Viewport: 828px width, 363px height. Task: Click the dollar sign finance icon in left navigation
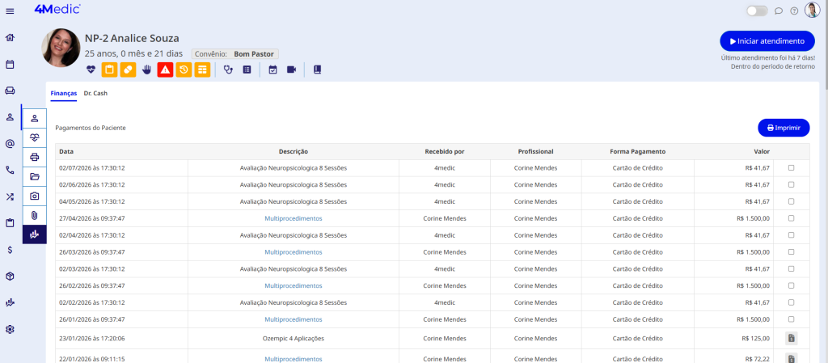pos(10,250)
